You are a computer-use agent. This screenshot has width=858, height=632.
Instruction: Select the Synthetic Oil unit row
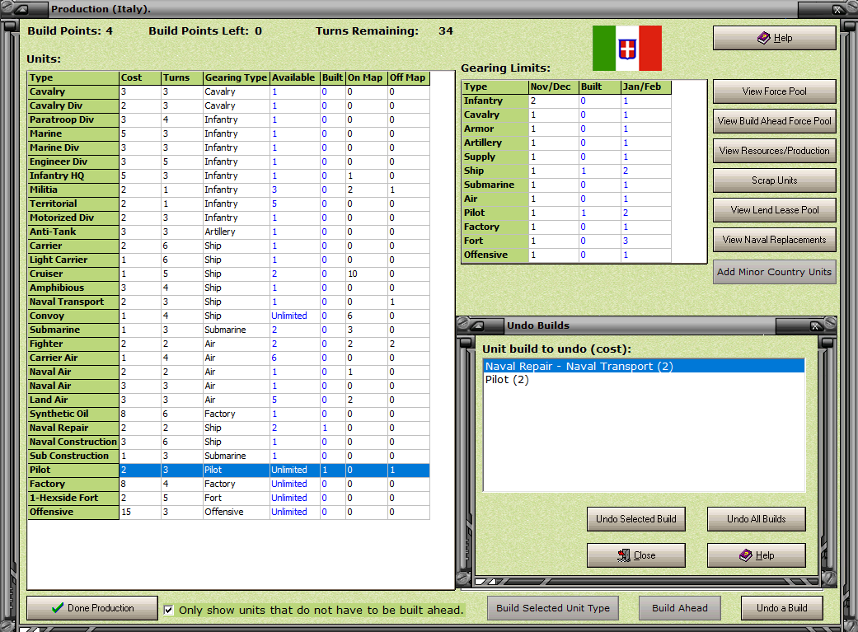click(229, 414)
